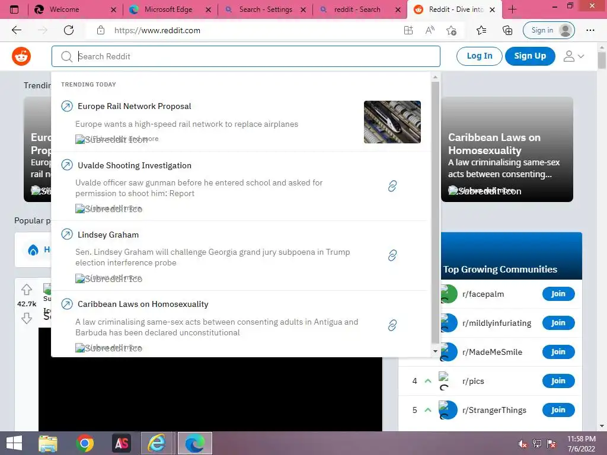Click the address bar URL
The image size is (607, 455).
tap(157, 30)
